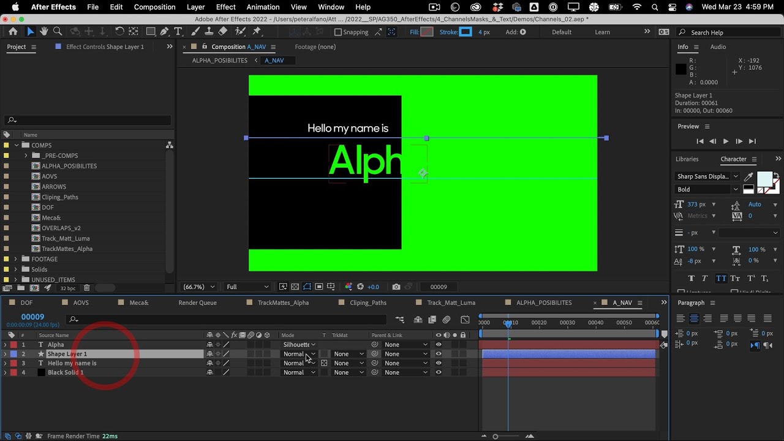Screen dimensions: 784x441
Task: Navigate to ALPHA_POSIBILITES breadcrumb
Action: click(x=220, y=61)
